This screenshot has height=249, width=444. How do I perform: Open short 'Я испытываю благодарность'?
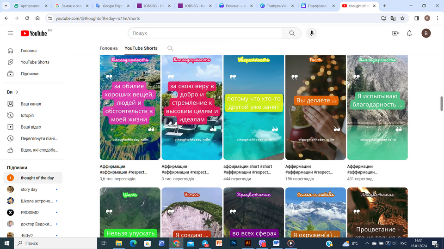pyautogui.click(x=377, y=107)
